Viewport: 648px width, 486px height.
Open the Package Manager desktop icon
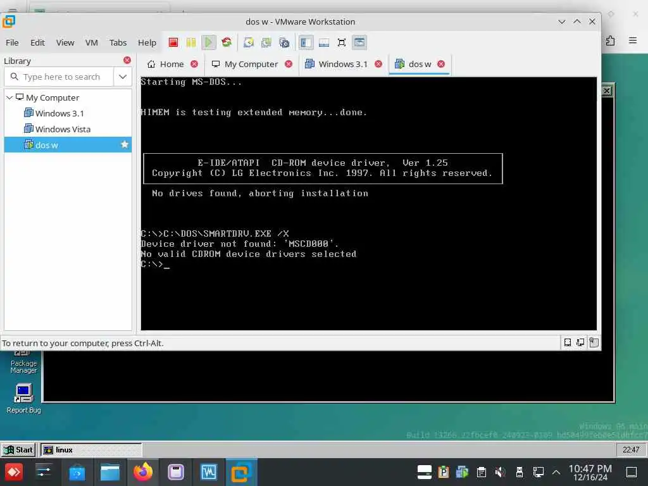23,363
